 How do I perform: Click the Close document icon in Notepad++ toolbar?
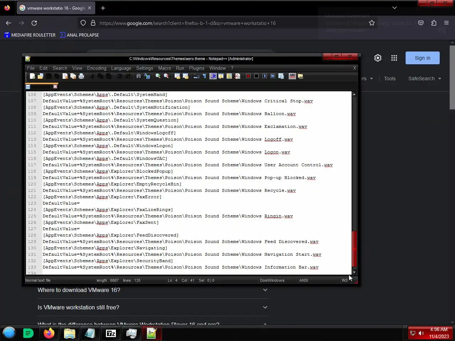(x=65, y=76)
